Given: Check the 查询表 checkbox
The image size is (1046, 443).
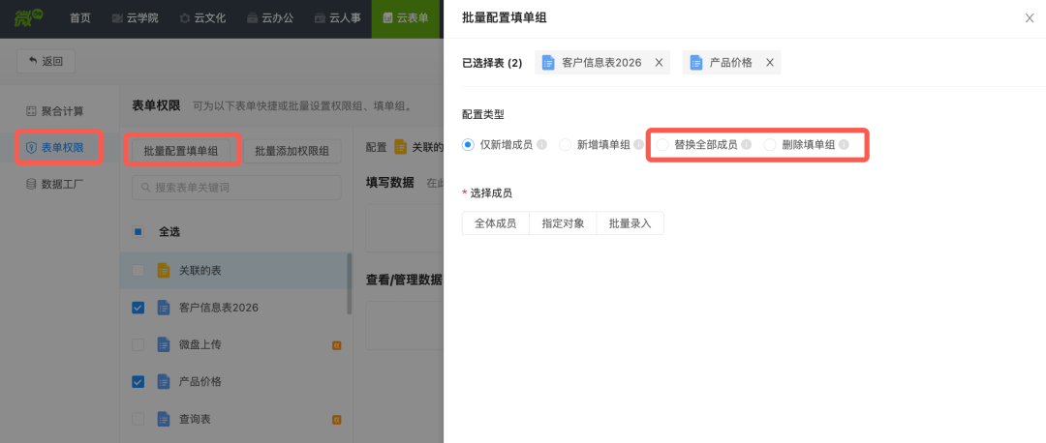Looking at the screenshot, I should (x=138, y=419).
